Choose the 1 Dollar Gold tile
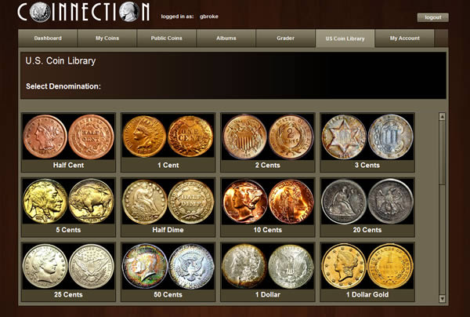The image size is (470, 317). click(x=367, y=272)
